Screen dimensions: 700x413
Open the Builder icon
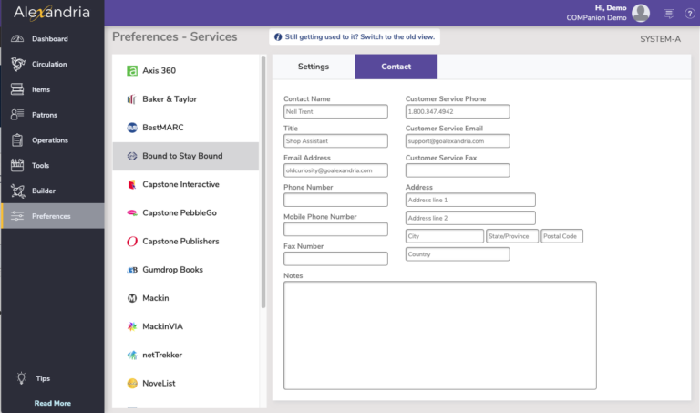(x=17, y=191)
